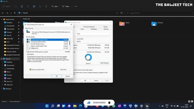Screen dimensions: 194x109
Task: Click the Acer drive name field
Action: click(93, 34)
